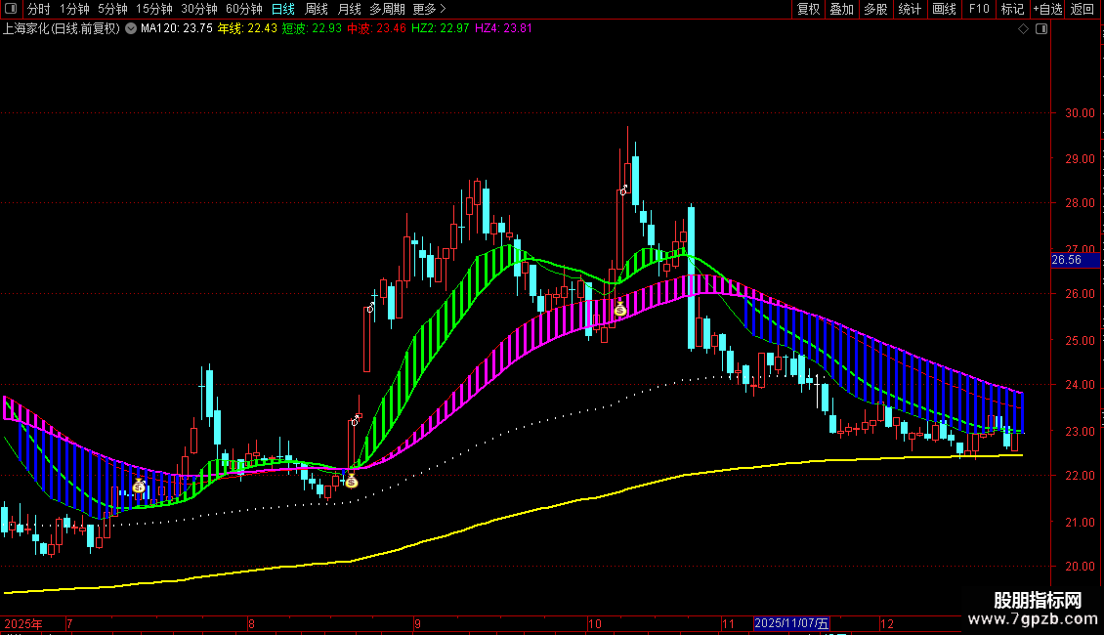Viewport: 1104px width, 635px height.
Task: Click the HZ4: 23.81 indicator label
Action: 503,28
